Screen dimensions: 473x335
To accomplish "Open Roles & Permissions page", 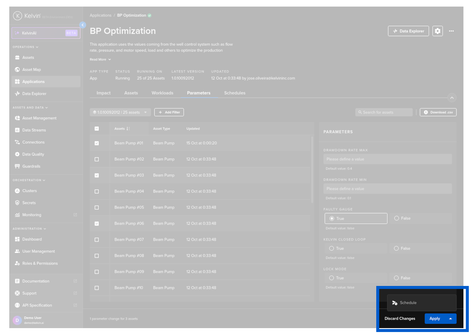I will coord(40,264).
